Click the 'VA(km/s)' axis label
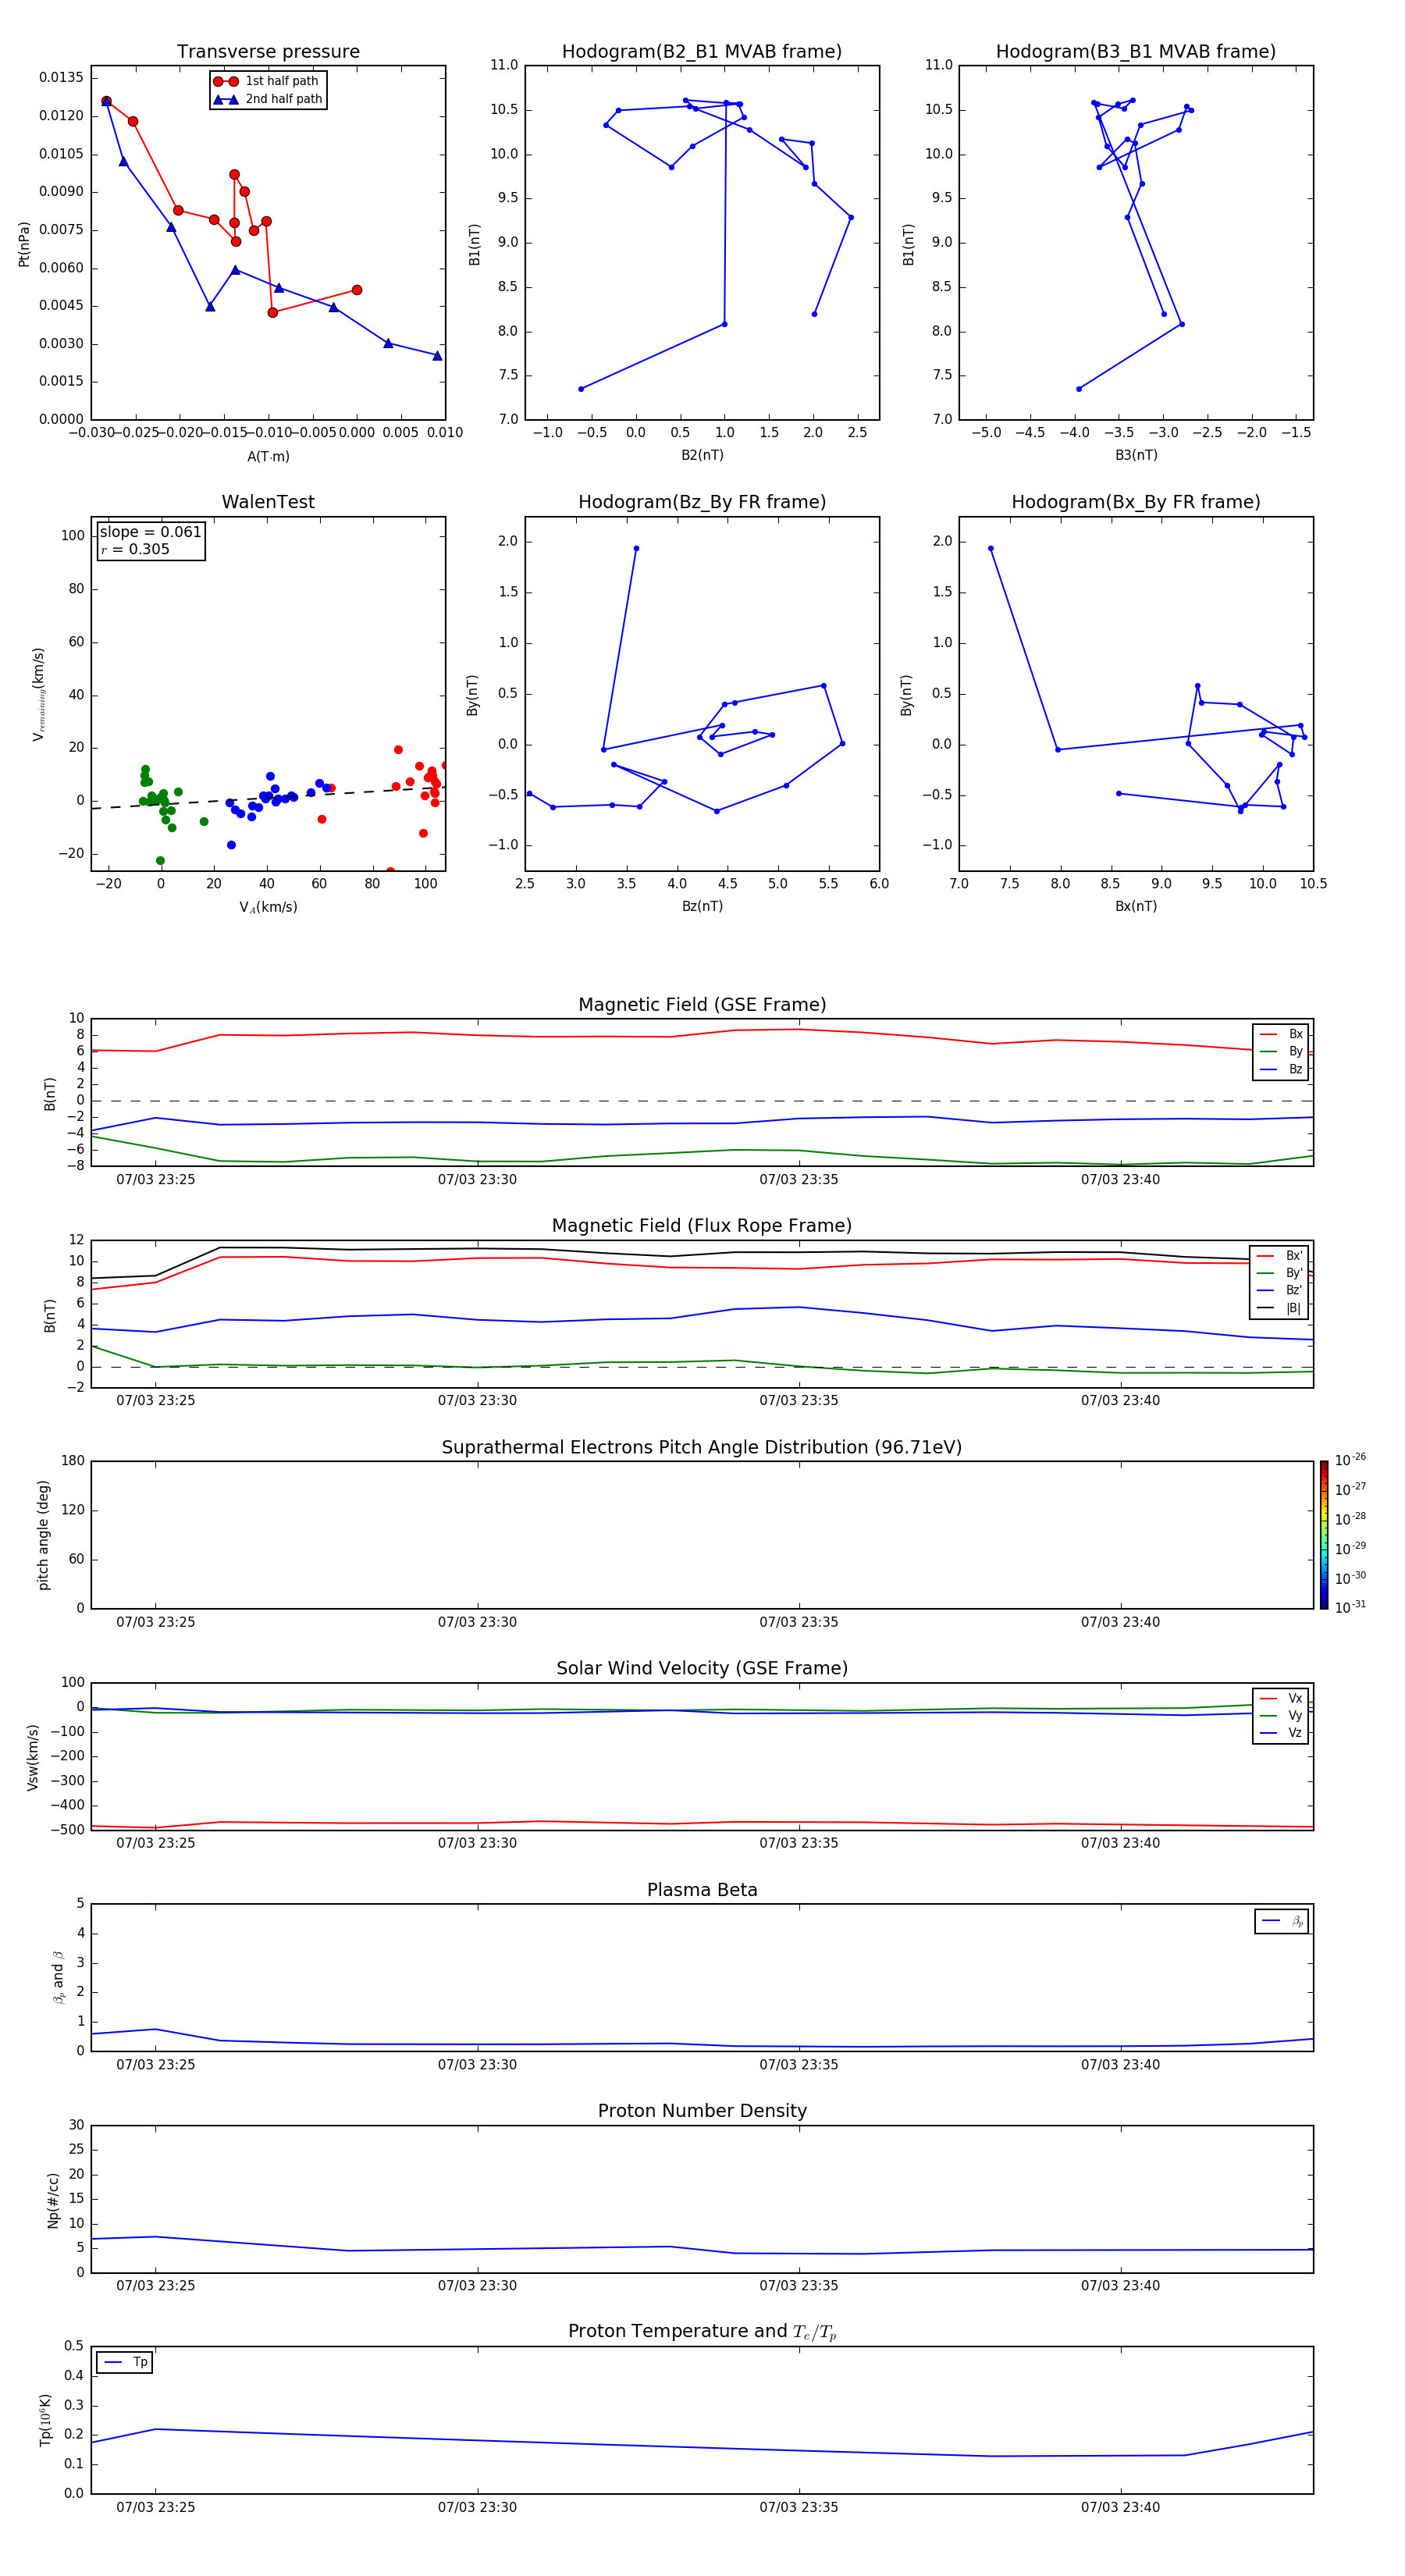This screenshot has height=2576, width=1405. [268, 907]
